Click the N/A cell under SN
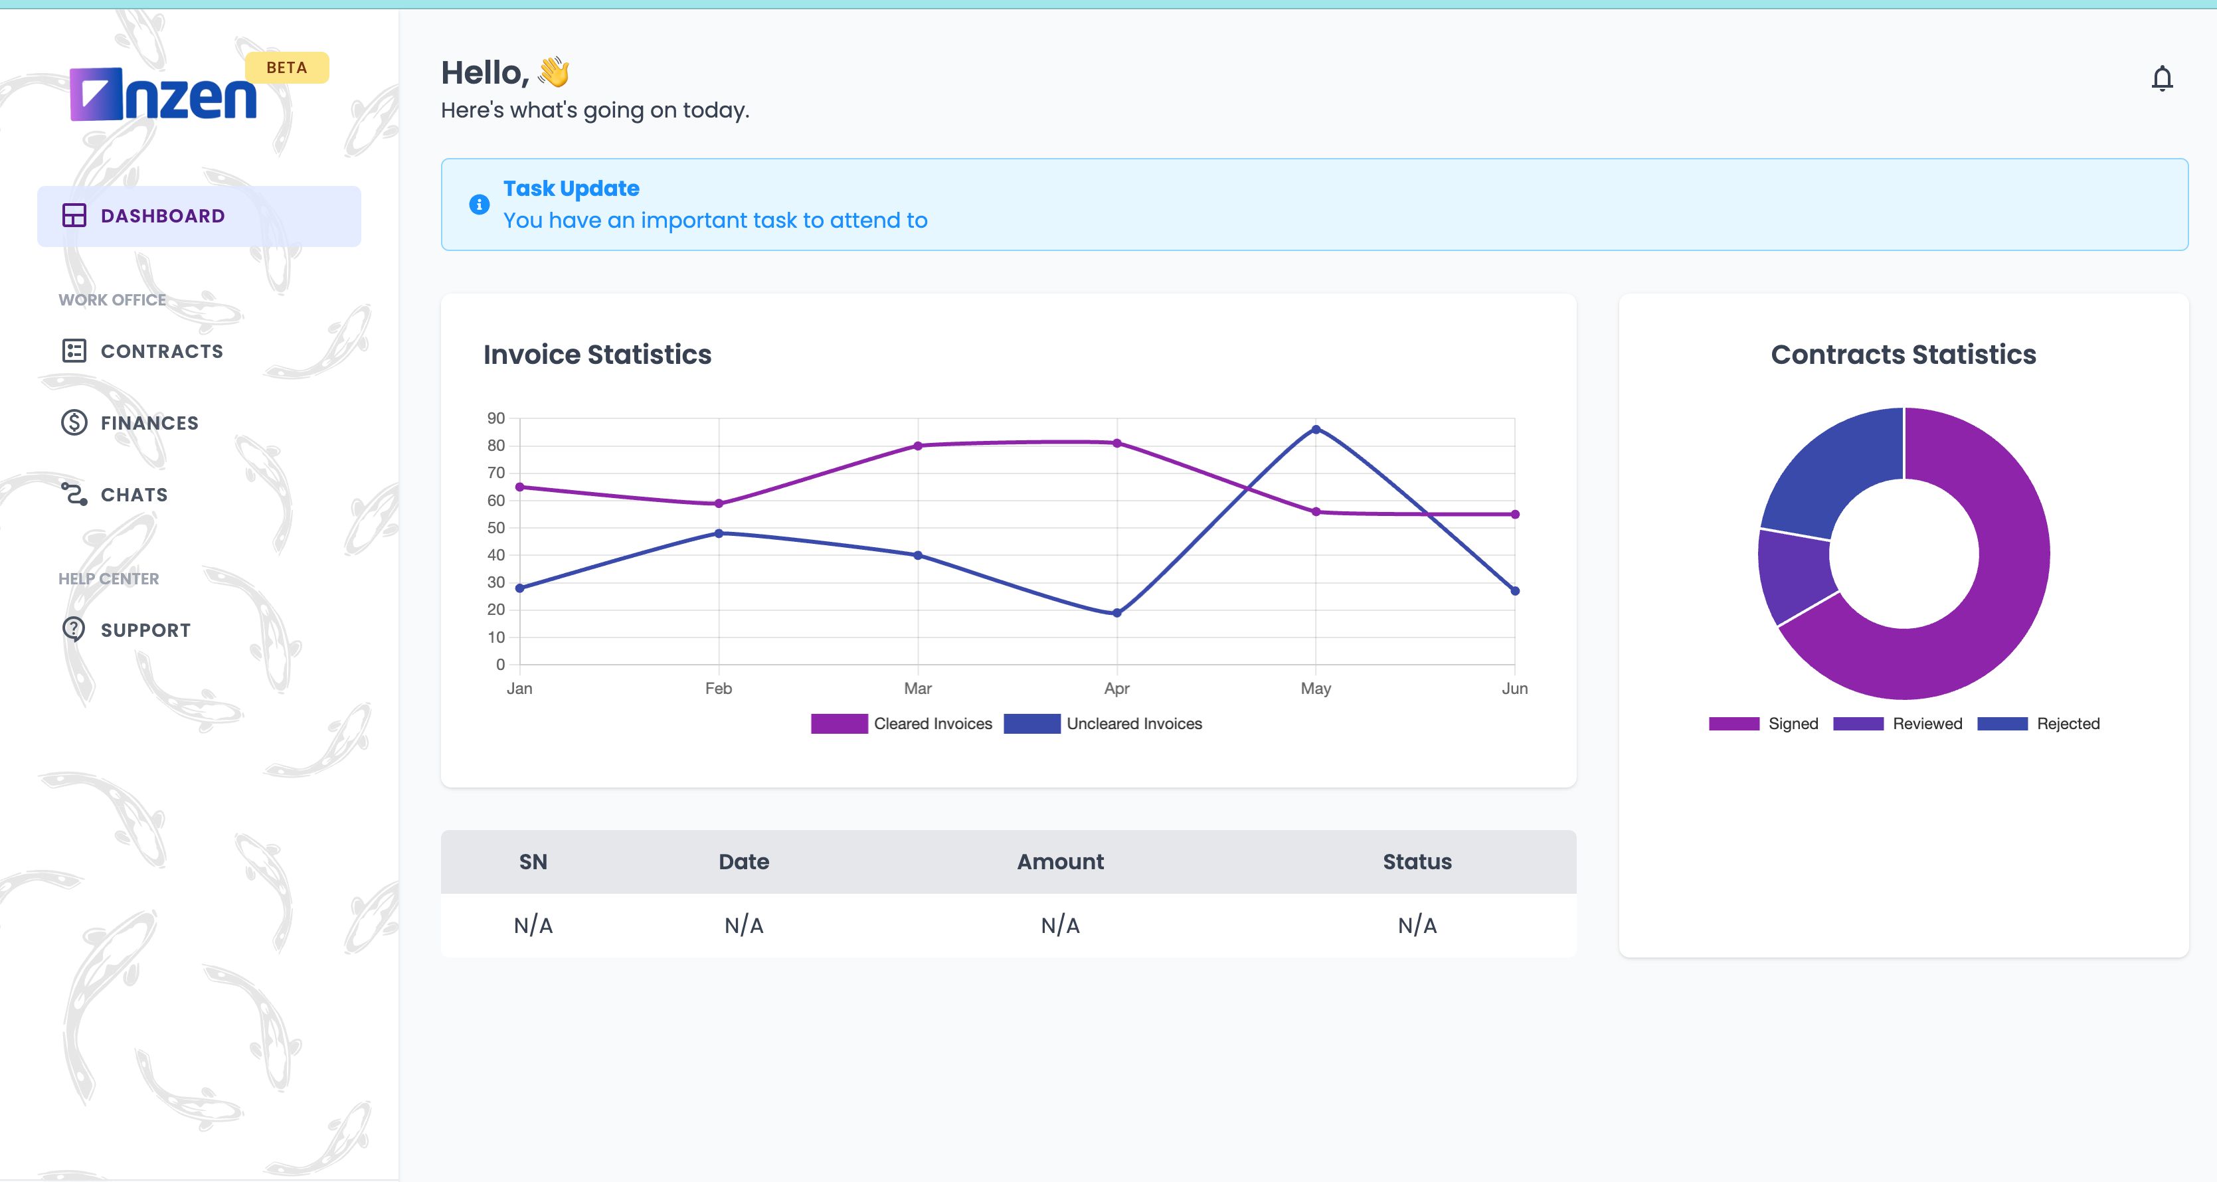The height and width of the screenshot is (1182, 2217). pos(533,926)
